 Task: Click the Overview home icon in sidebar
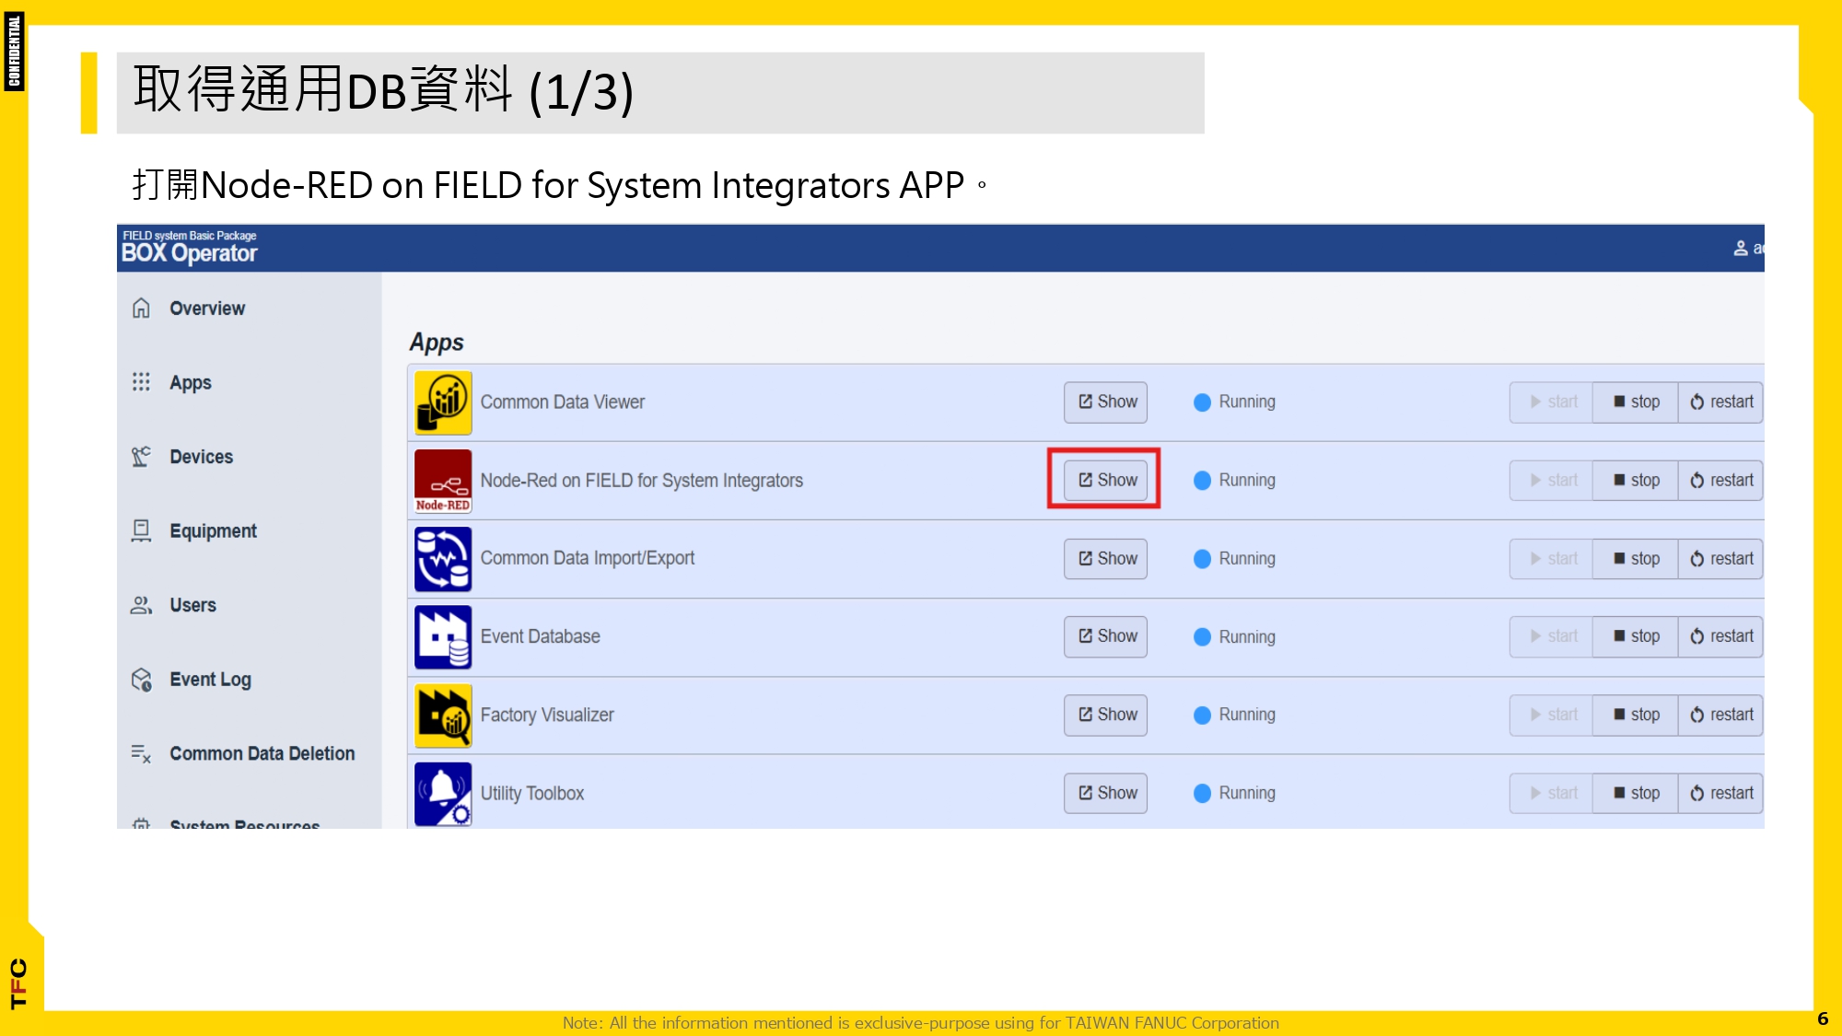(141, 308)
